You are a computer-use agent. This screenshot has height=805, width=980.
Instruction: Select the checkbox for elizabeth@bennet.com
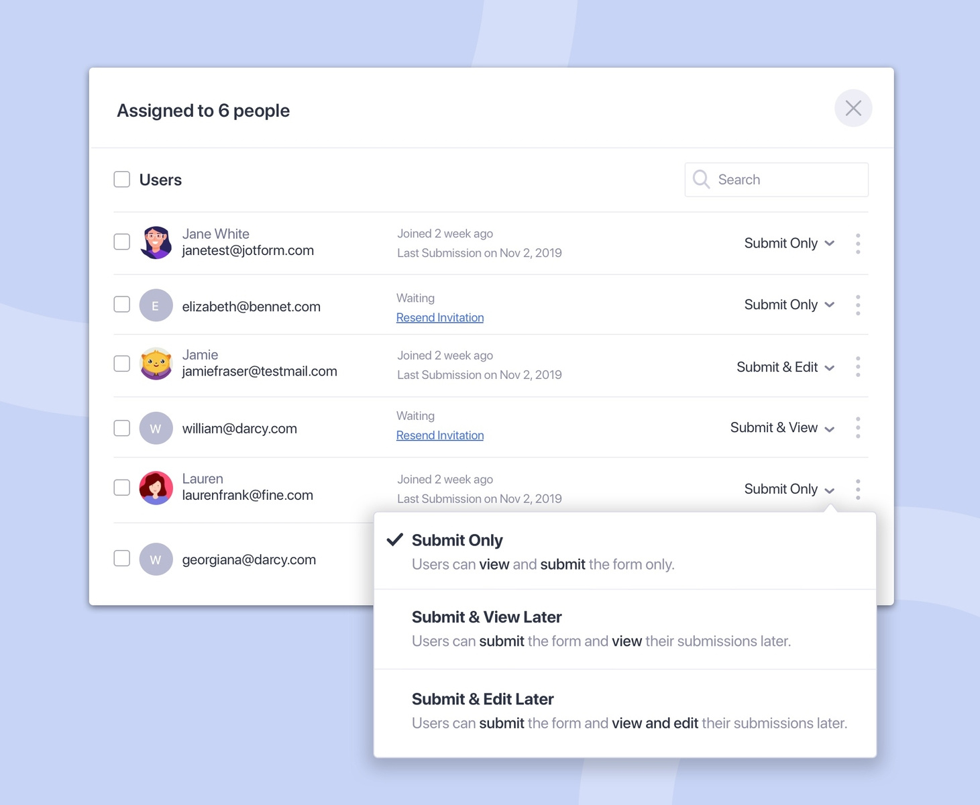pyautogui.click(x=121, y=305)
